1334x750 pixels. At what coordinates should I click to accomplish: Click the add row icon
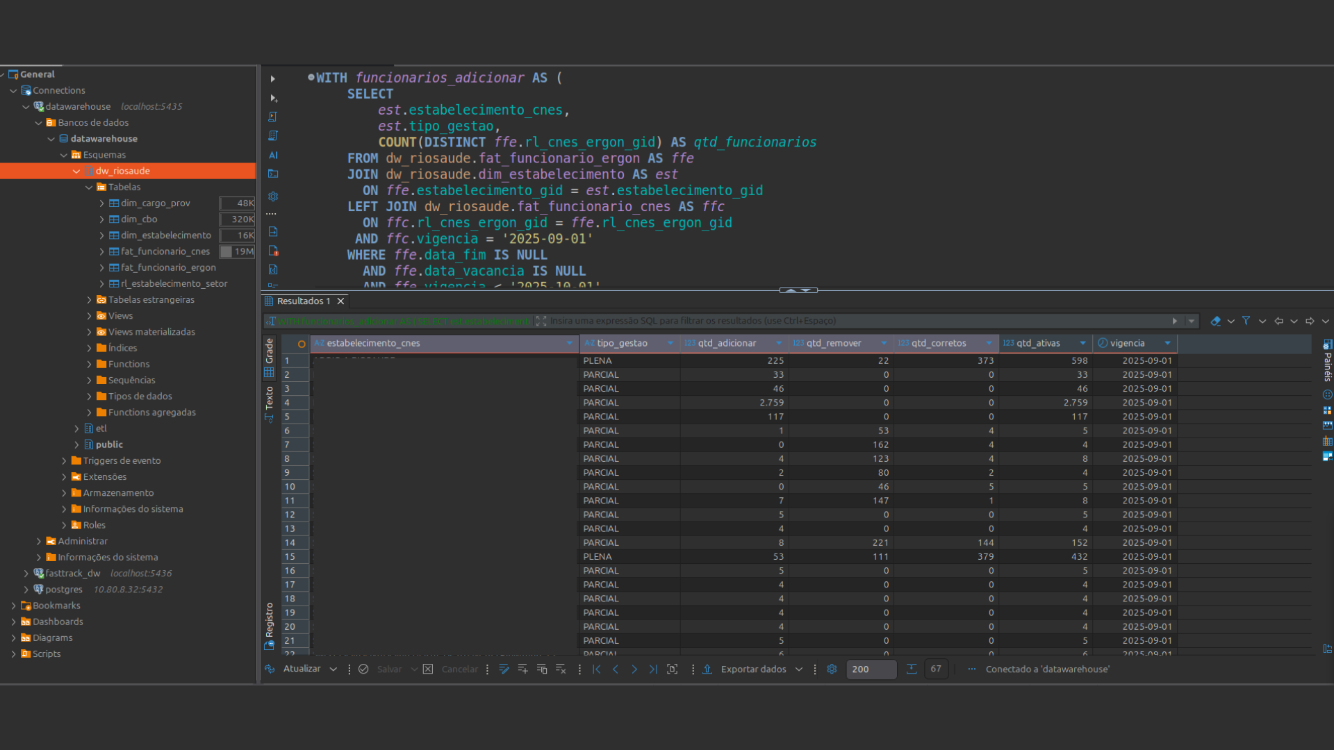pyautogui.click(x=523, y=669)
